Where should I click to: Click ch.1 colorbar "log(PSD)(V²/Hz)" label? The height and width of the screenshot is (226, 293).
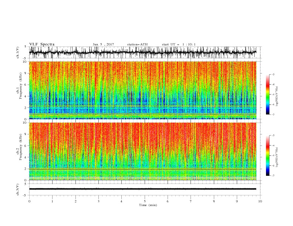pyautogui.click(x=277, y=96)
